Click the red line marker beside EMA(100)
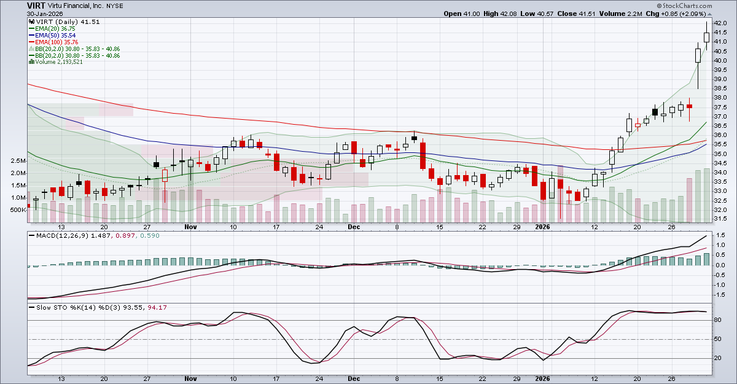737x384 pixels. tap(32, 42)
